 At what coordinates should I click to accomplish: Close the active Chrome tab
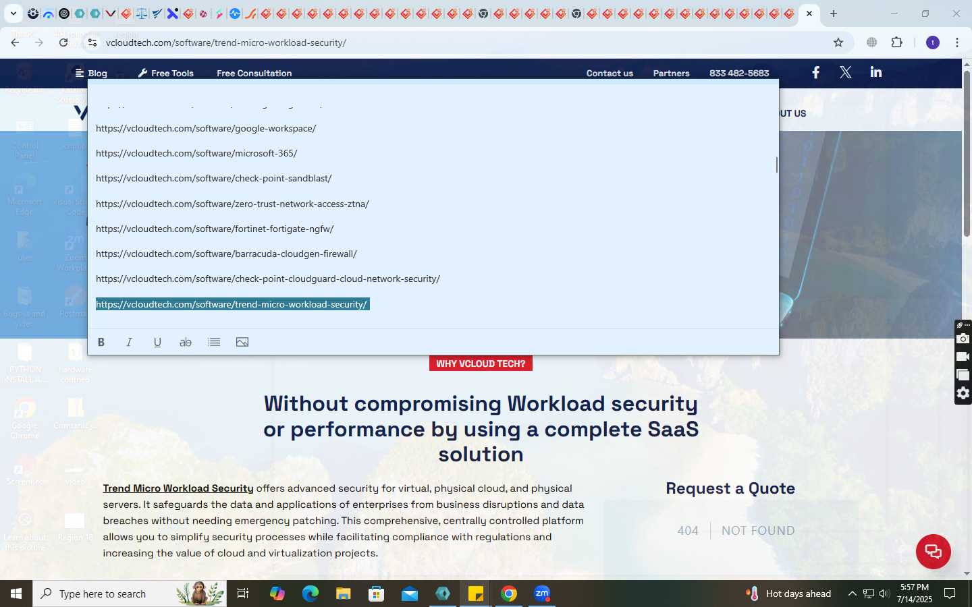point(809,13)
